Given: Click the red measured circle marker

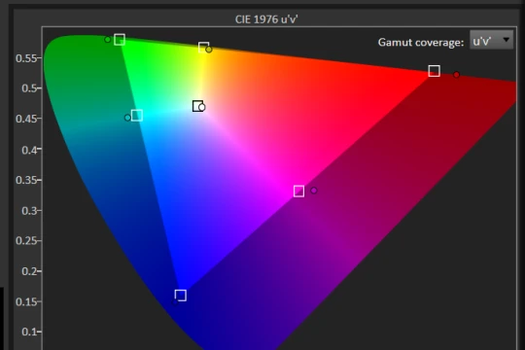Looking at the screenshot, I should click(x=456, y=74).
